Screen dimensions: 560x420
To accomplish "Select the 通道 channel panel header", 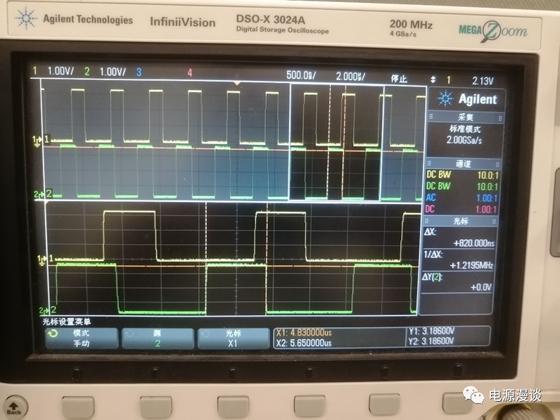I will [463, 163].
